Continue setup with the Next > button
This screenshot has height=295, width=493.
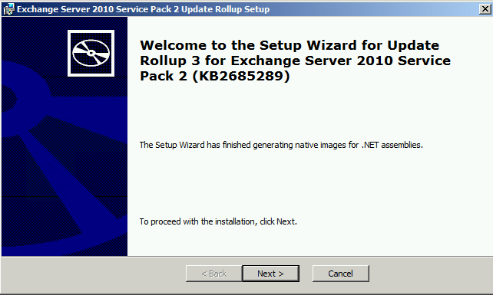(x=271, y=274)
